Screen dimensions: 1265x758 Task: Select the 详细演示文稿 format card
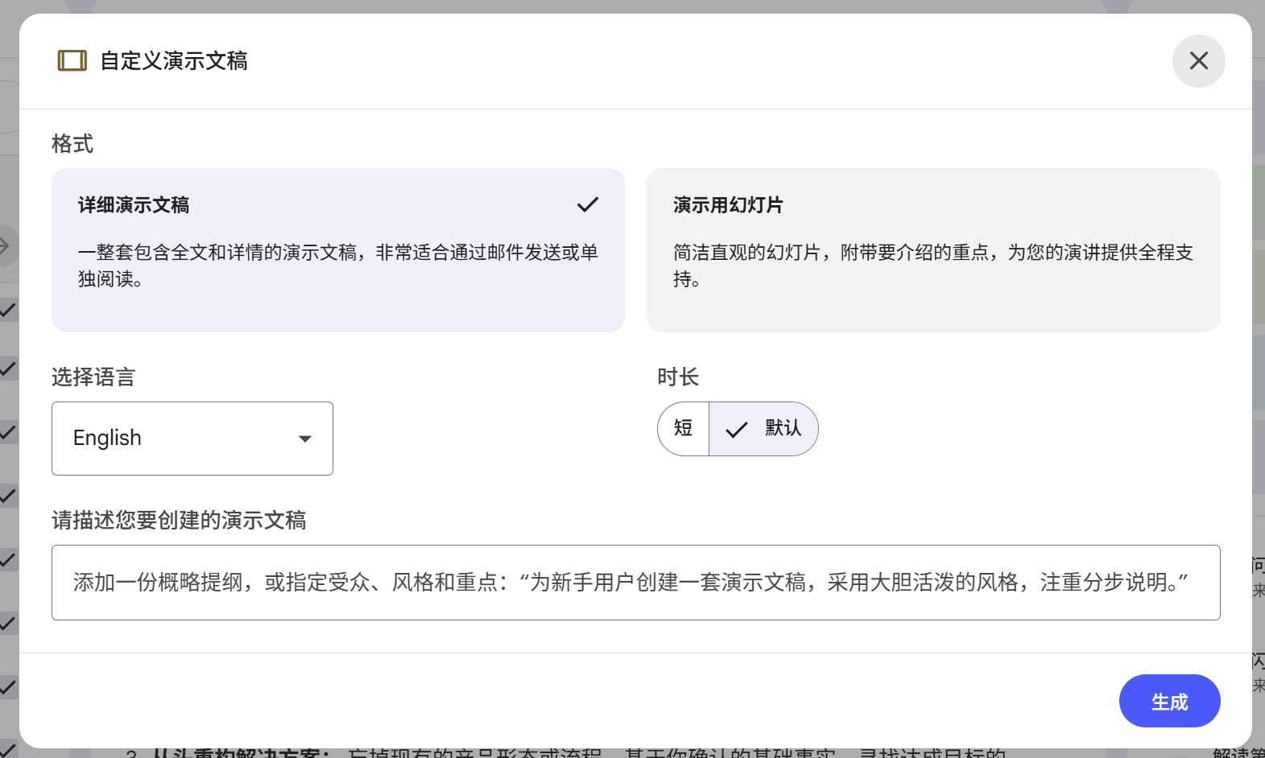338,250
